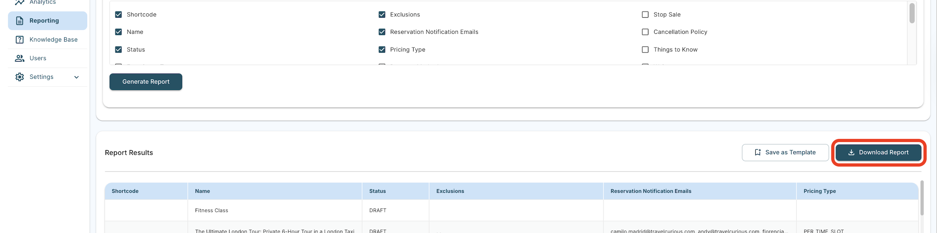The image size is (937, 233).
Task: Go to the Users menu item
Action: 38,58
